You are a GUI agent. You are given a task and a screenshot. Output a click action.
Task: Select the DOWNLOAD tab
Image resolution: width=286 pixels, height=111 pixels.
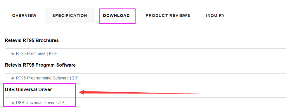coord(116,15)
